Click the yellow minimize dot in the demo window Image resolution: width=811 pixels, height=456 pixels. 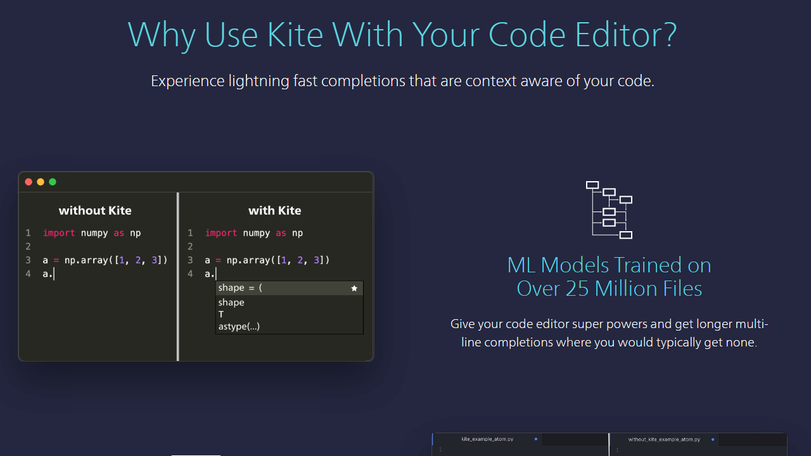pos(41,182)
